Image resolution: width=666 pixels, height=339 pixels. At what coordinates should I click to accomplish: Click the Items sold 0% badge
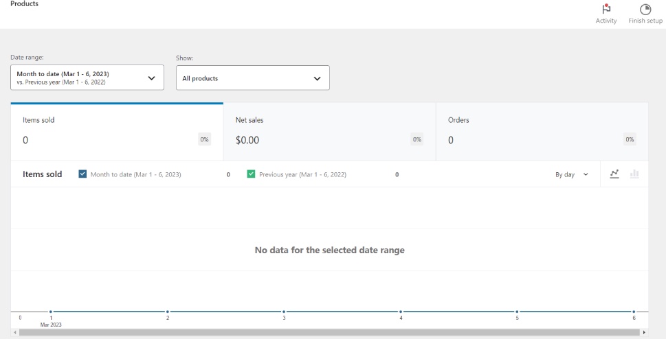coord(204,139)
